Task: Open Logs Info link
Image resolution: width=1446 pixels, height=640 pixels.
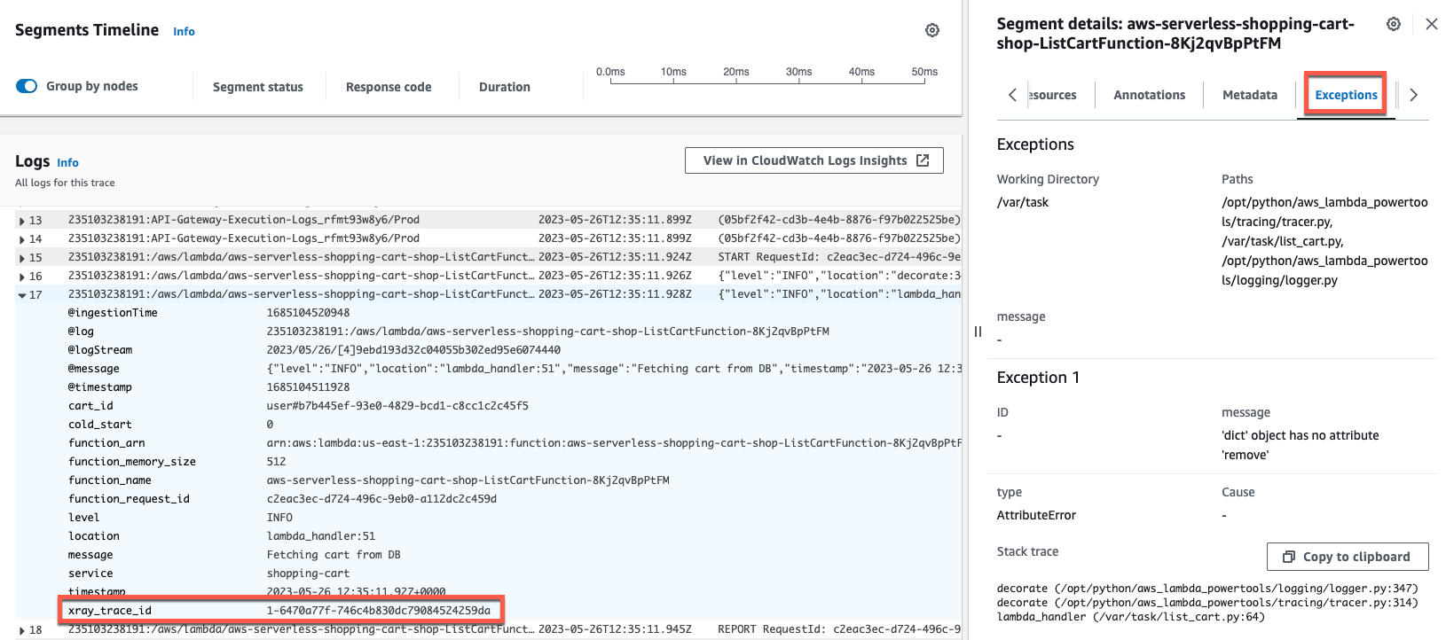Action: [67, 163]
